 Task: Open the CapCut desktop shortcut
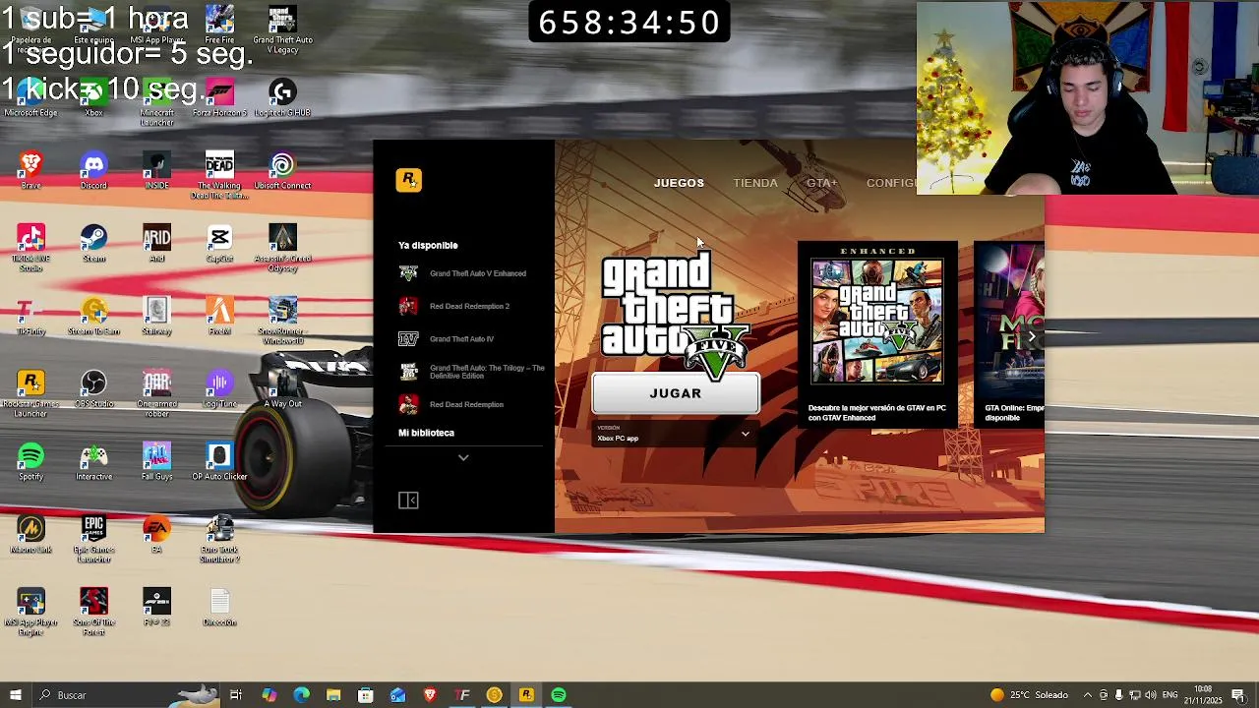click(219, 243)
